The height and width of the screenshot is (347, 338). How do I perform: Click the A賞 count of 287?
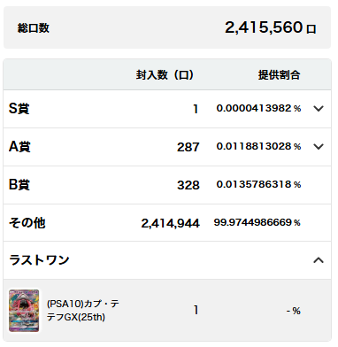188,147
